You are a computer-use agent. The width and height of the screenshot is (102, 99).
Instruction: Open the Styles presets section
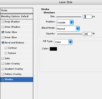(17, 10)
